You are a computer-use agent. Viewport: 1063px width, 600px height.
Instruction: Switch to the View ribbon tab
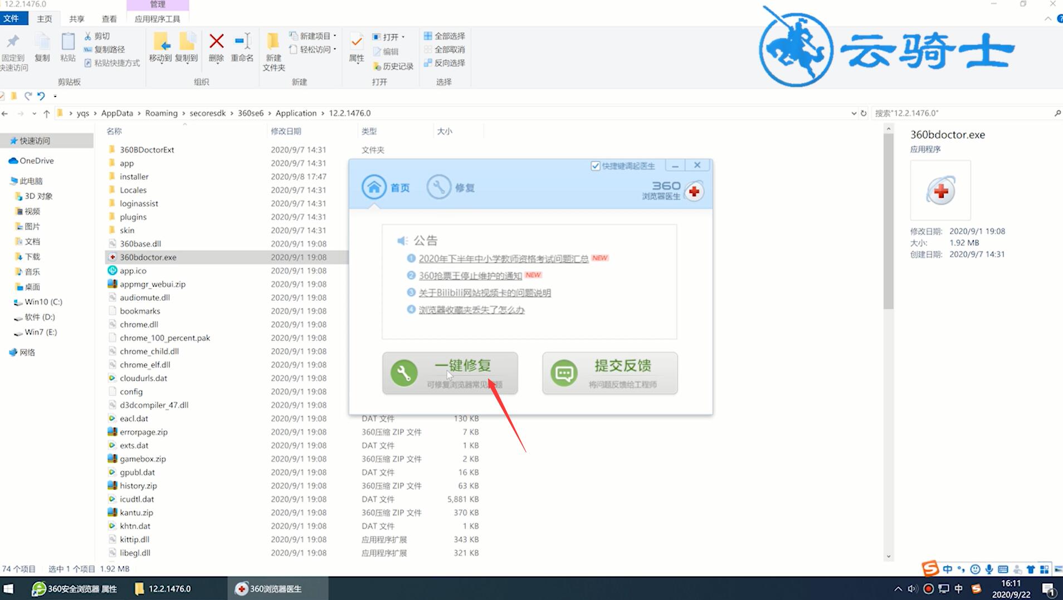tap(109, 19)
